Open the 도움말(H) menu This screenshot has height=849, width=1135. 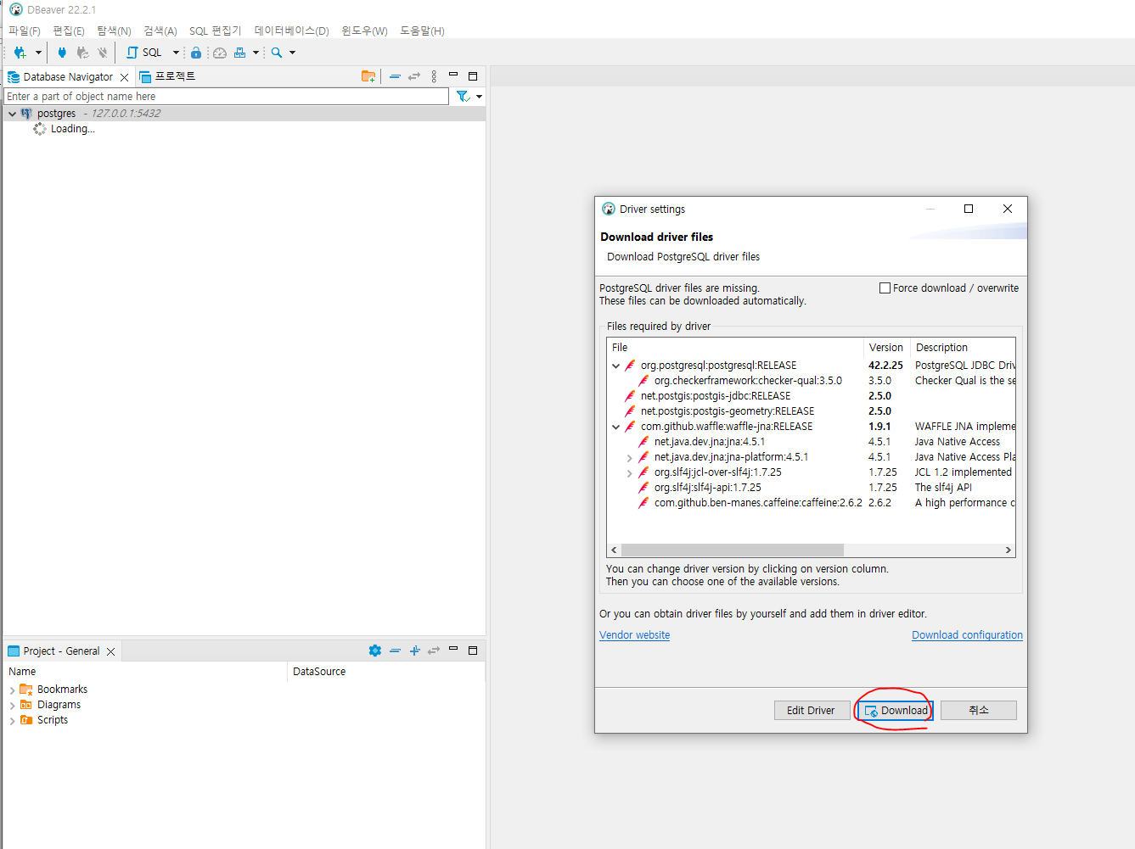(422, 31)
